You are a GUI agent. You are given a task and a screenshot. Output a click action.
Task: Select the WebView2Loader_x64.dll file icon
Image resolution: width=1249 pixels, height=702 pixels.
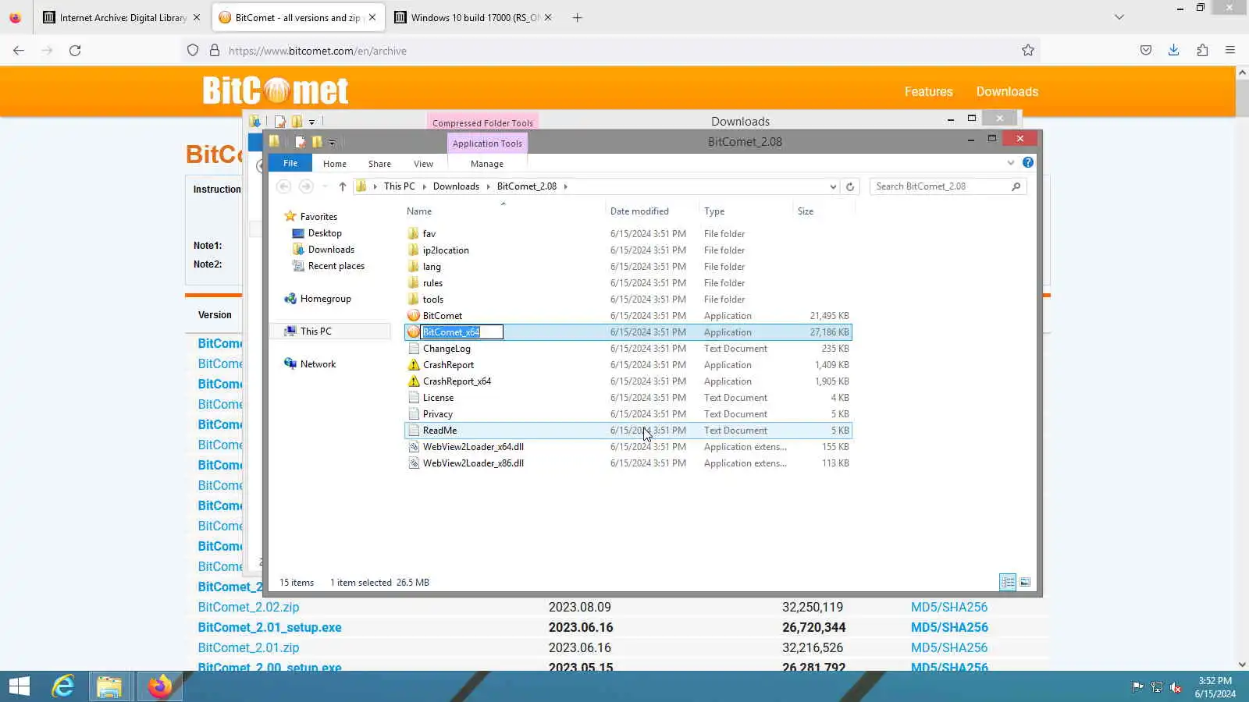point(414,447)
